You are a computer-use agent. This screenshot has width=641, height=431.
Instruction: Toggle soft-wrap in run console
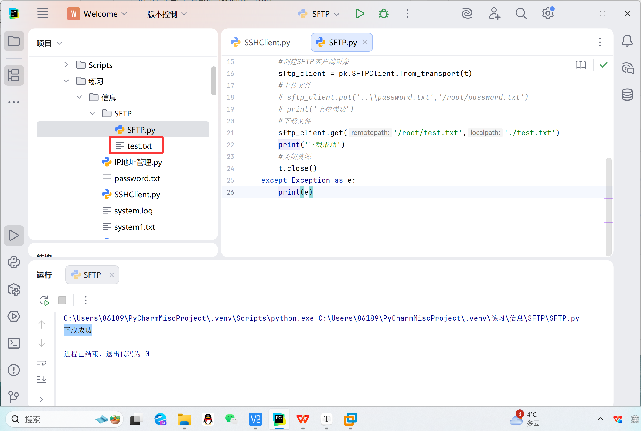[42, 361]
